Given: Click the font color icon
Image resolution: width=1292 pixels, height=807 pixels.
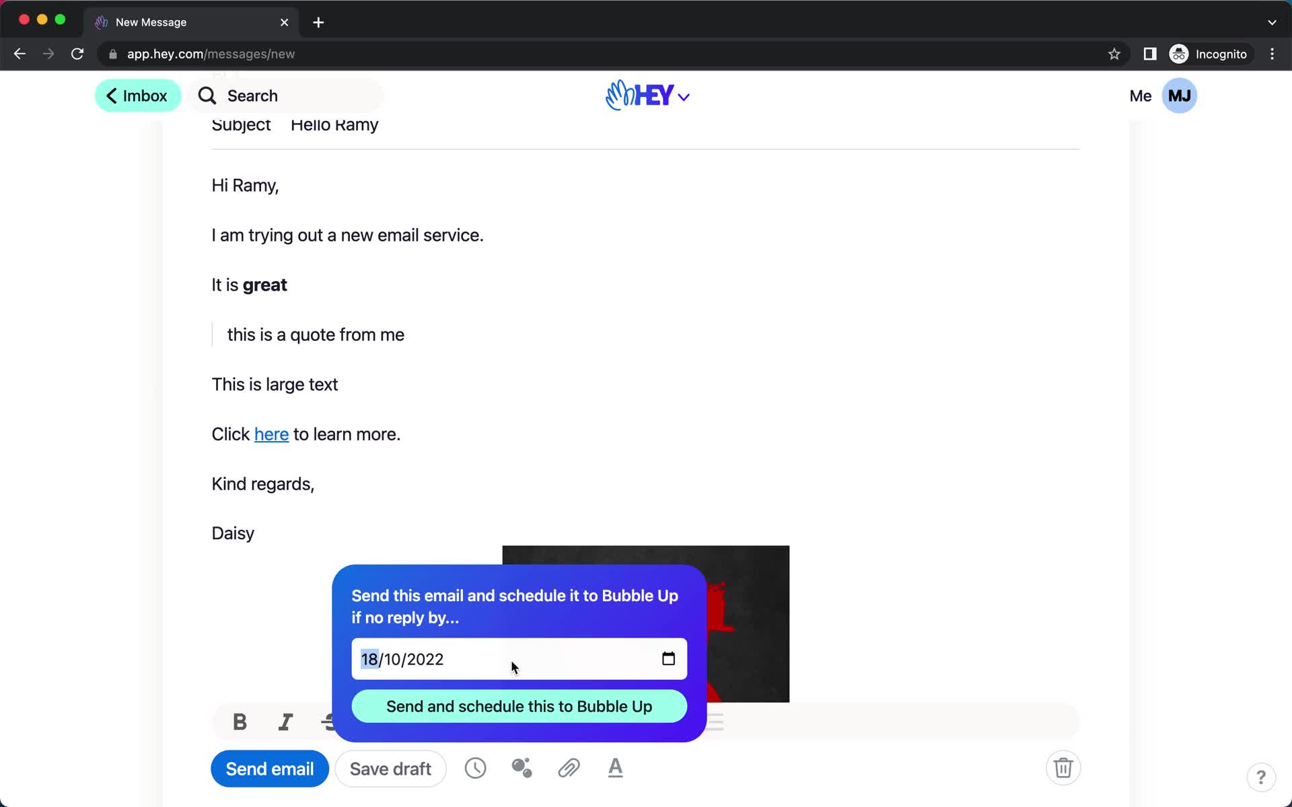Looking at the screenshot, I should [616, 768].
